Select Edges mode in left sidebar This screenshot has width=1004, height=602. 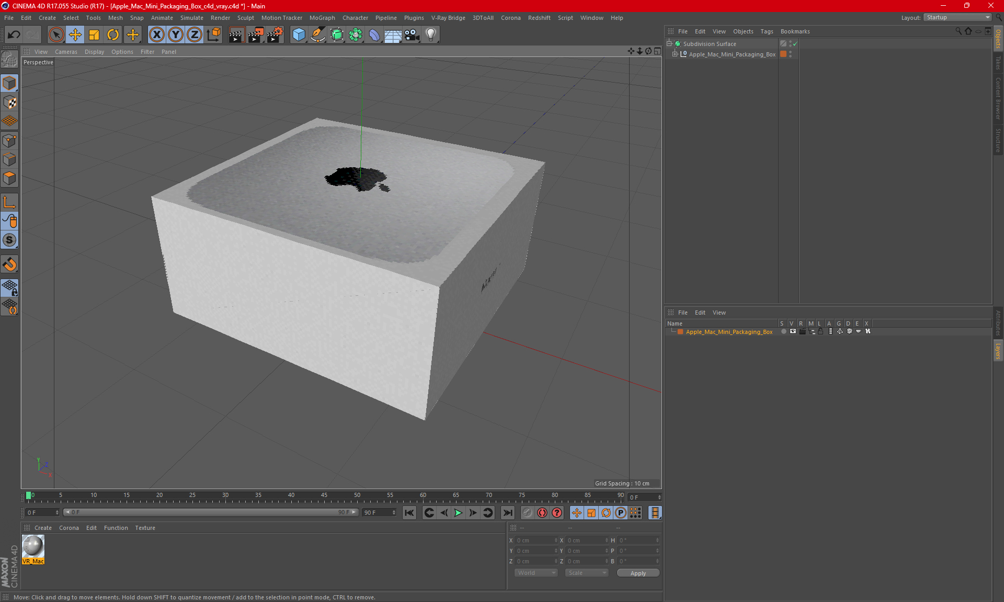tap(9, 159)
